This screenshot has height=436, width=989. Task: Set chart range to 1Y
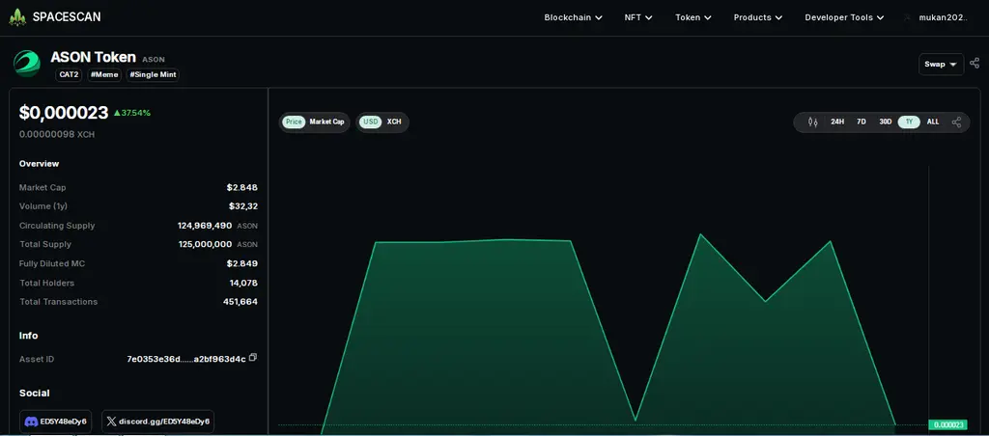coord(909,123)
